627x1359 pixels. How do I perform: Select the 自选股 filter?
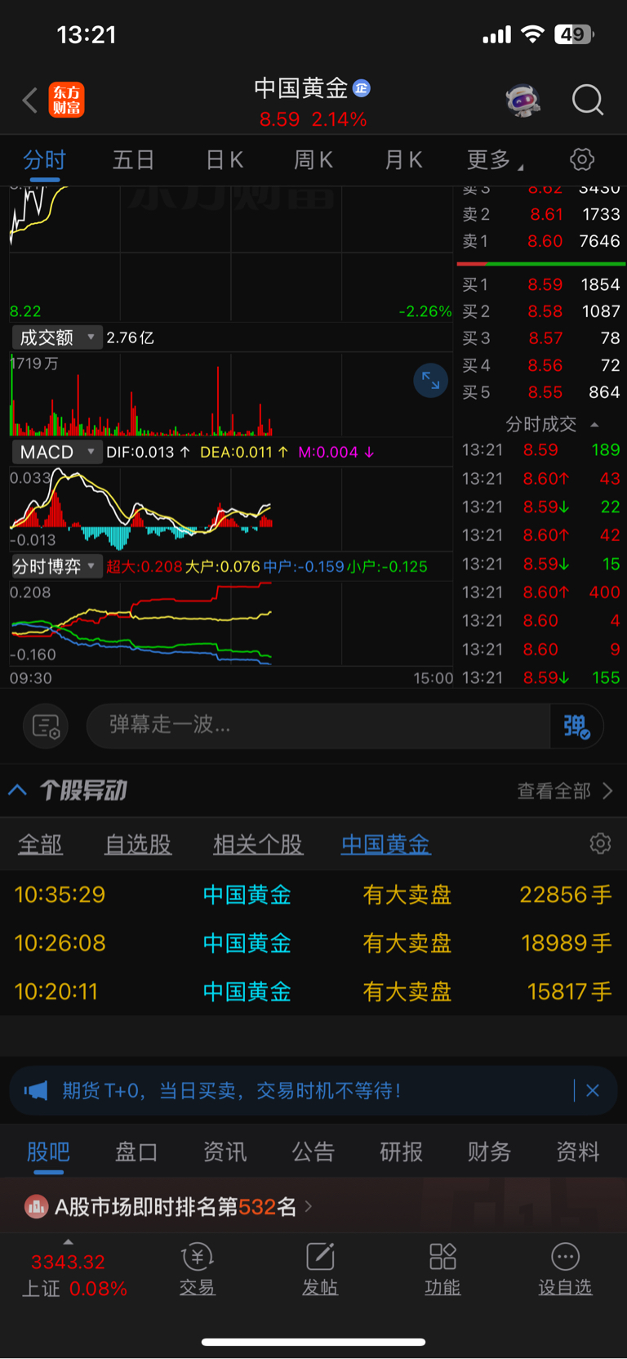138,844
